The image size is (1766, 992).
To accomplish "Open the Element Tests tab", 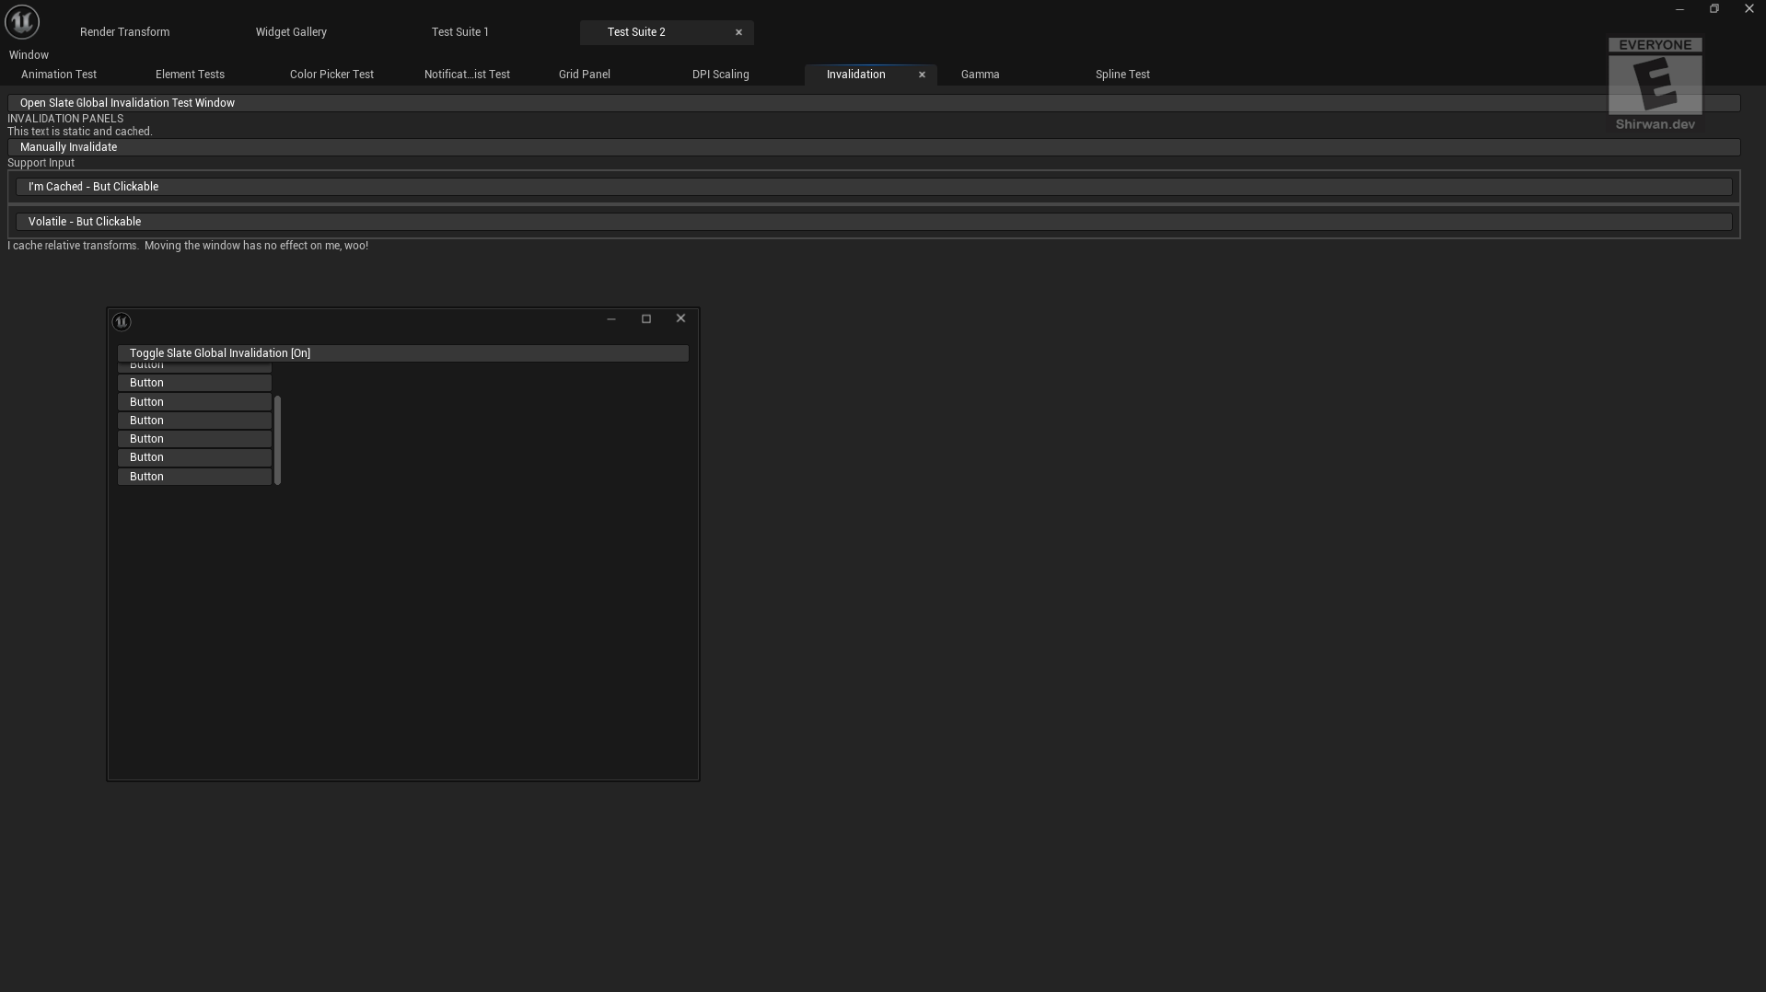I will [x=190, y=75].
